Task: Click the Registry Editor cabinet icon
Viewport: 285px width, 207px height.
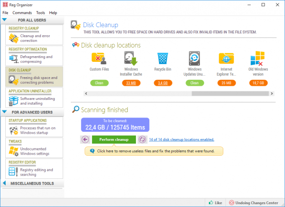Action: pyautogui.click(x=14, y=172)
